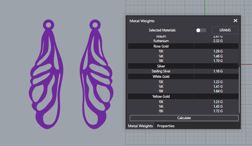Click the Ruthenium row
Image resolution: width=252 pixels, height=146 pixels.
point(183,41)
